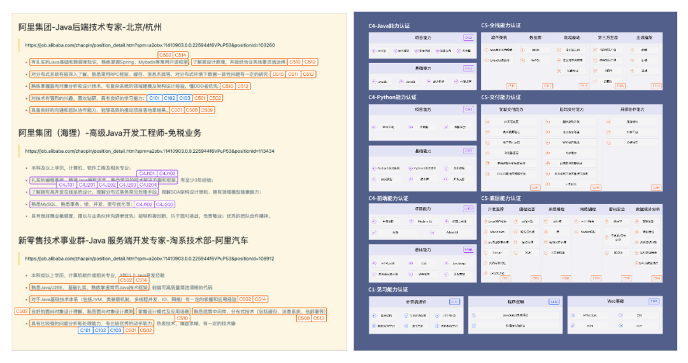The image size is (688, 363).
Task: Click the C4-Java能力认证 section title
Action: (x=389, y=26)
